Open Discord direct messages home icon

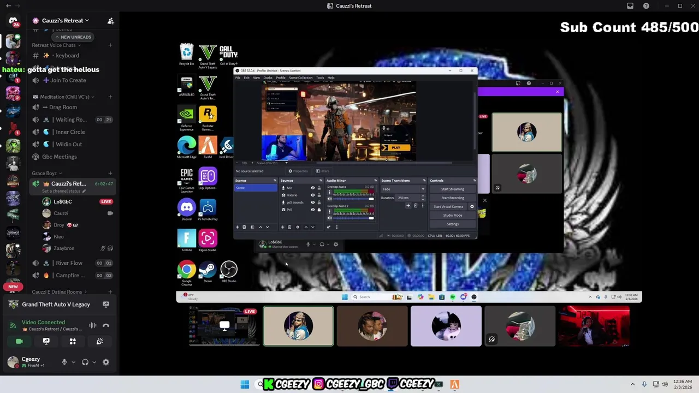13,21
